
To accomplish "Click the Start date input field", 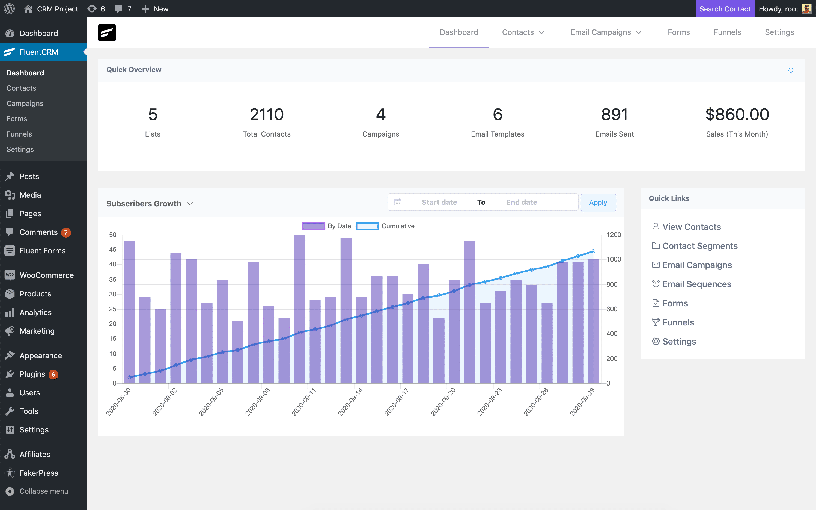I will (439, 202).
